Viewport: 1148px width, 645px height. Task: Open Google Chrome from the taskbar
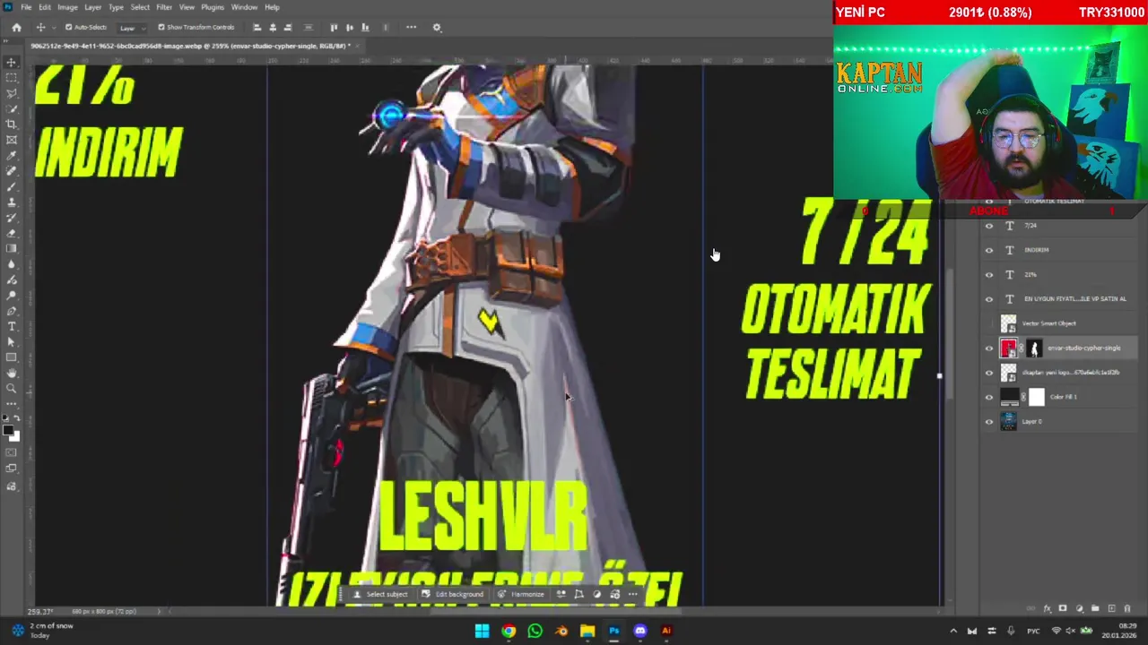click(x=509, y=631)
